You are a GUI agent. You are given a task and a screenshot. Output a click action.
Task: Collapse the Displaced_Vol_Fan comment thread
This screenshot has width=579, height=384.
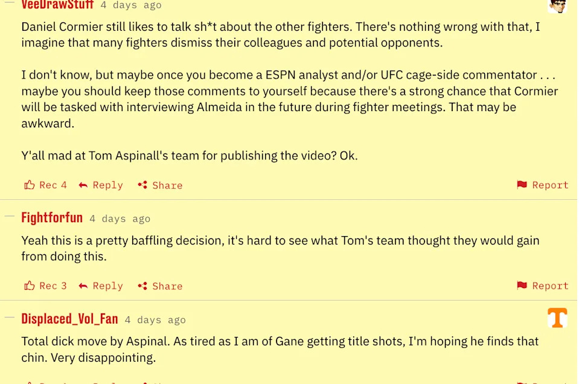(x=9, y=318)
